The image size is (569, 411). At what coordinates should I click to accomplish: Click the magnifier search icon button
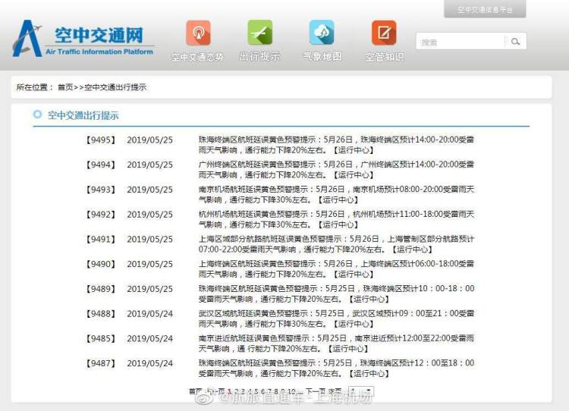coord(515,42)
